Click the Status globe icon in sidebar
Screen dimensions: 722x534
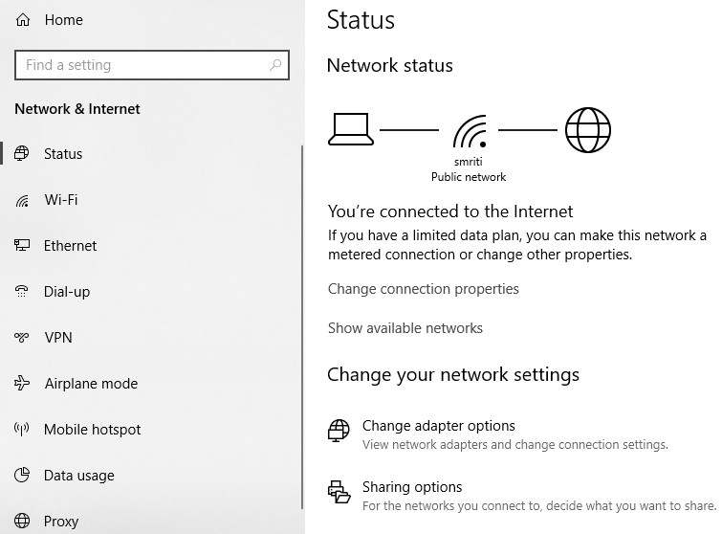click(23, 154)
